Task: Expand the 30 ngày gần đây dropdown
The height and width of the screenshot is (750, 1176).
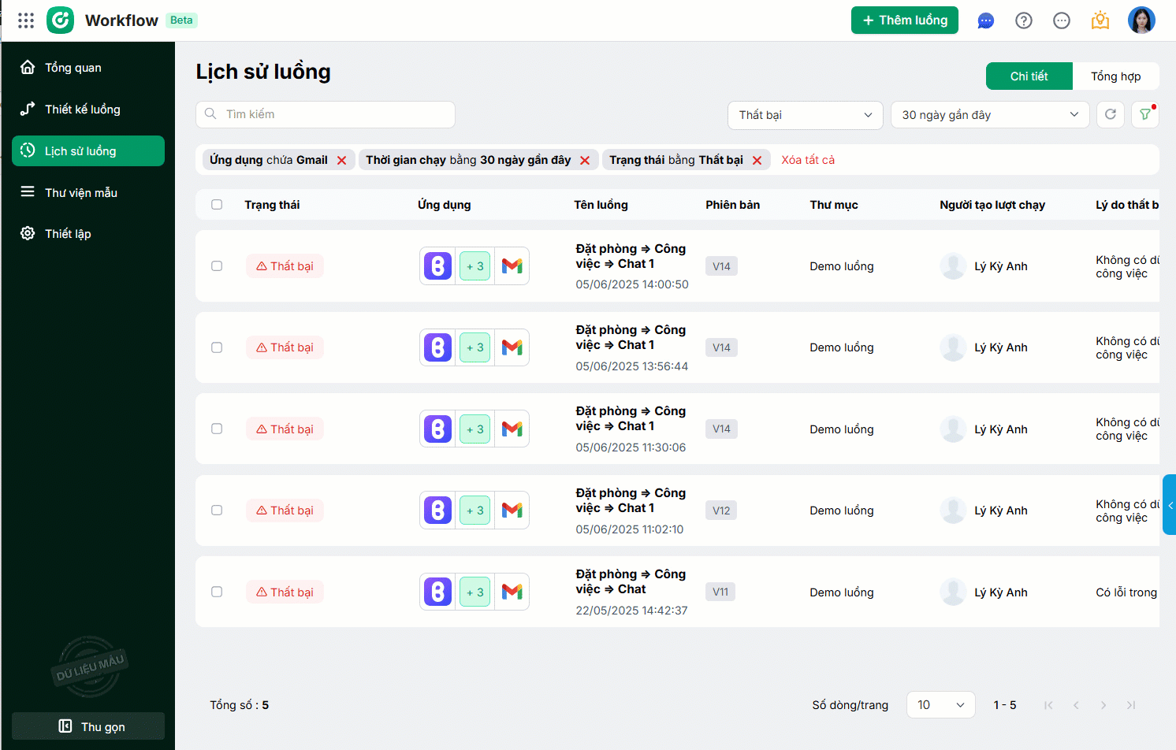Action: [989, 115]
